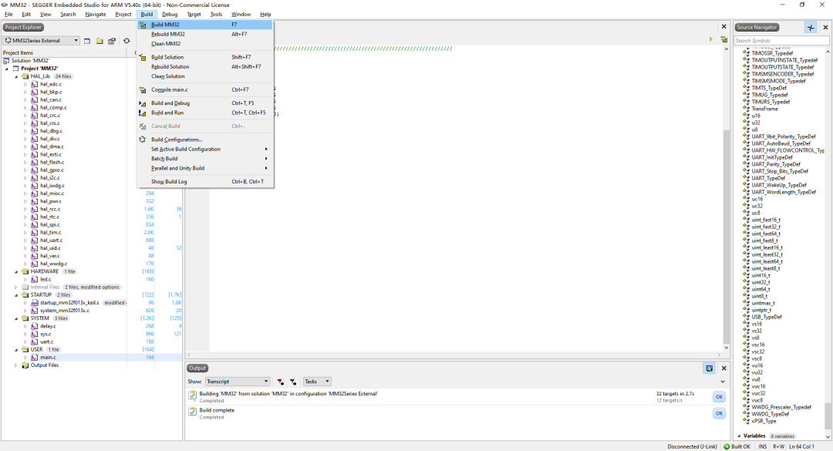Select led.c in the project tree
This screenshot has height=451, width=833.
pyautogui.click(x=46, y=279)
